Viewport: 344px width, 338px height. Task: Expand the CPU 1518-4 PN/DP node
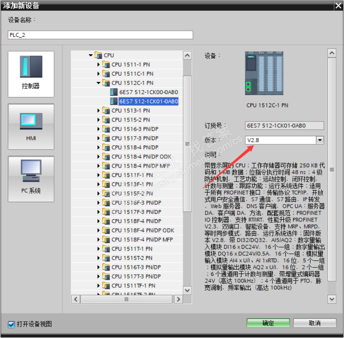pos(99,147)
